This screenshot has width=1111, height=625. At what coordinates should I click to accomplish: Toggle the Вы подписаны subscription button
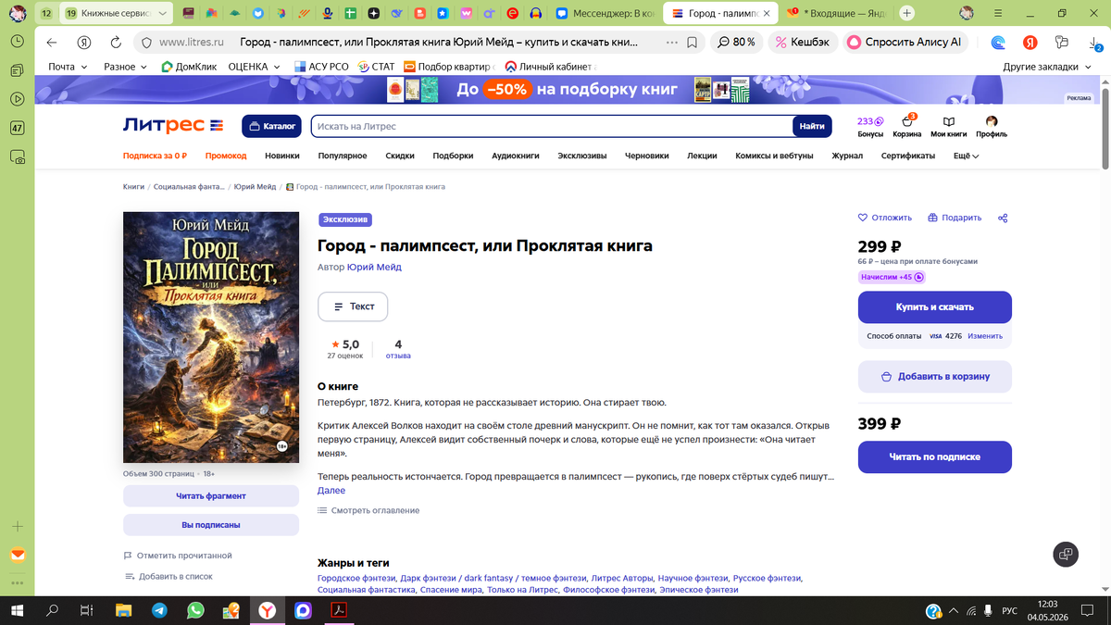211,525
